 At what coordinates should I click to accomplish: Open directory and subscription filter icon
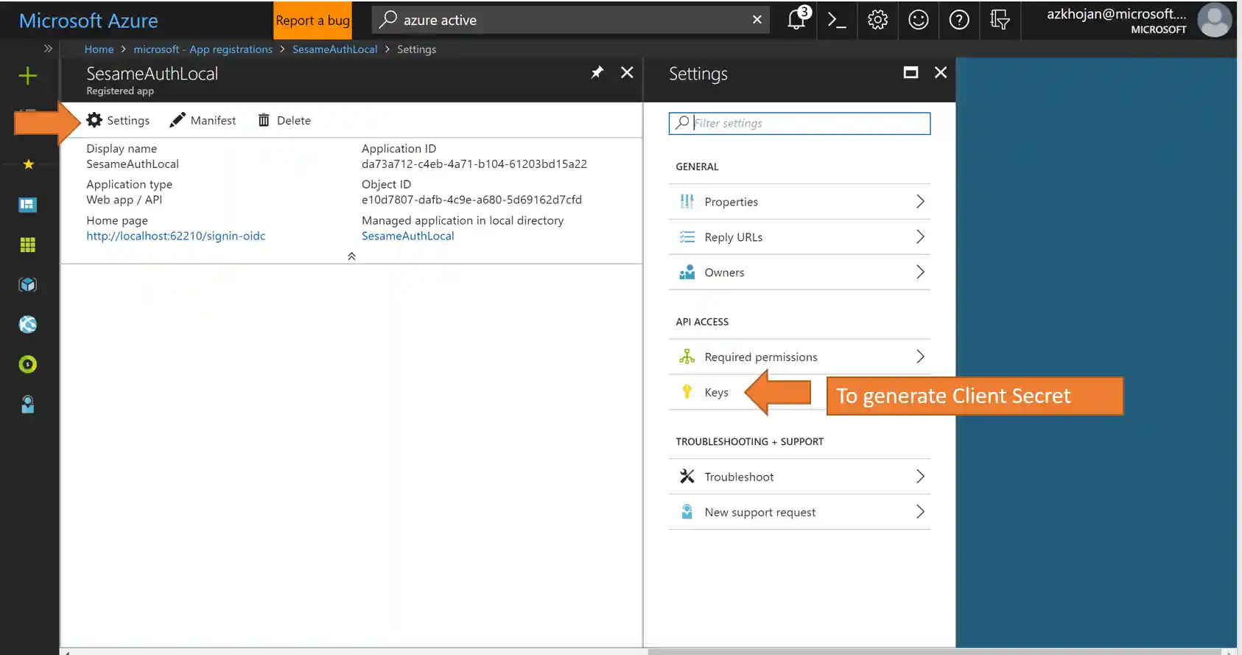[x=999, y=20]
